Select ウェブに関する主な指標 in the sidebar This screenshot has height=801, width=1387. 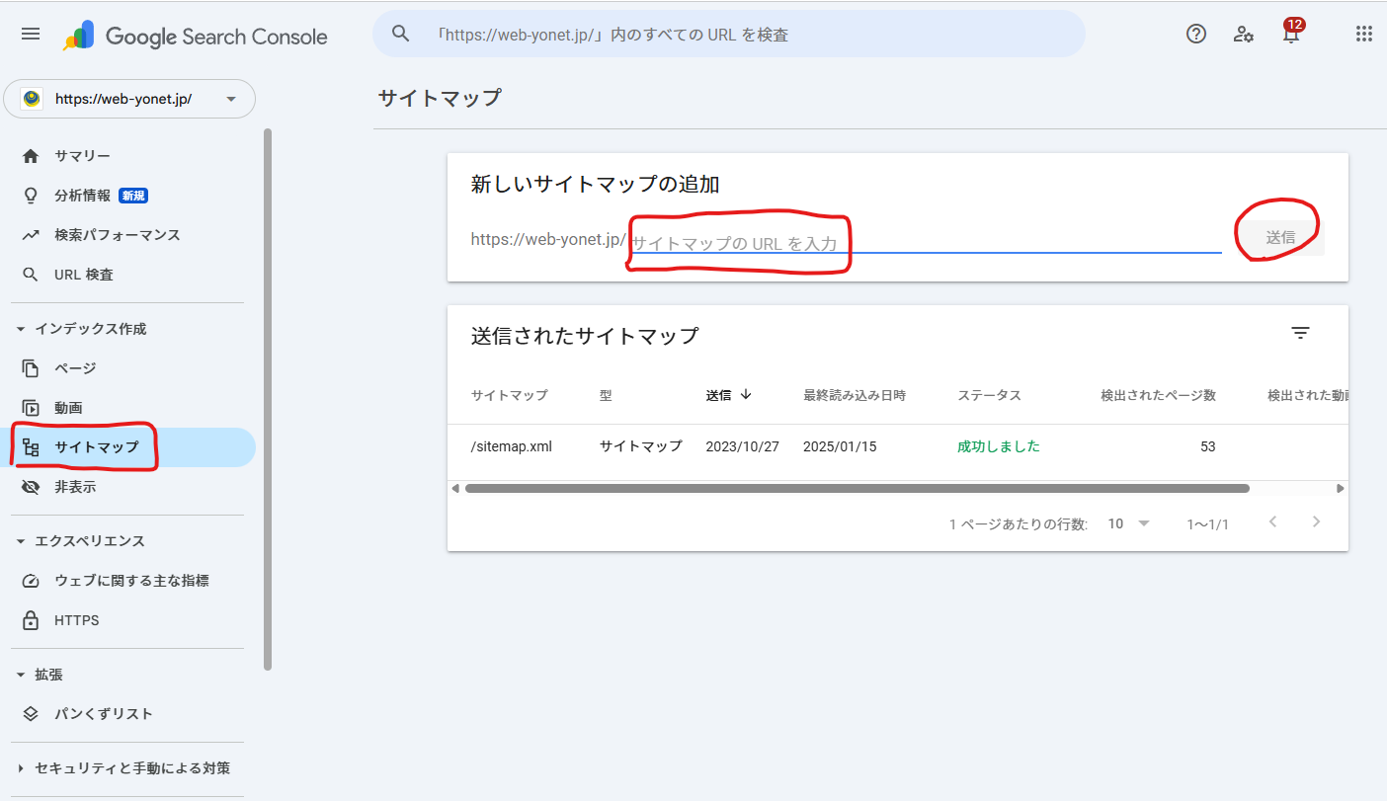coord(131,581)
